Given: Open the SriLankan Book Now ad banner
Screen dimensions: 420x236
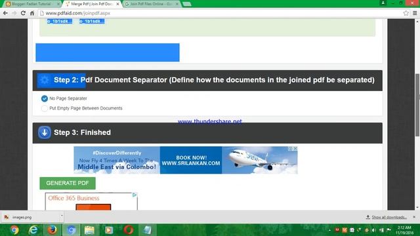Looking at the screenshot, I should coord(186,160).
